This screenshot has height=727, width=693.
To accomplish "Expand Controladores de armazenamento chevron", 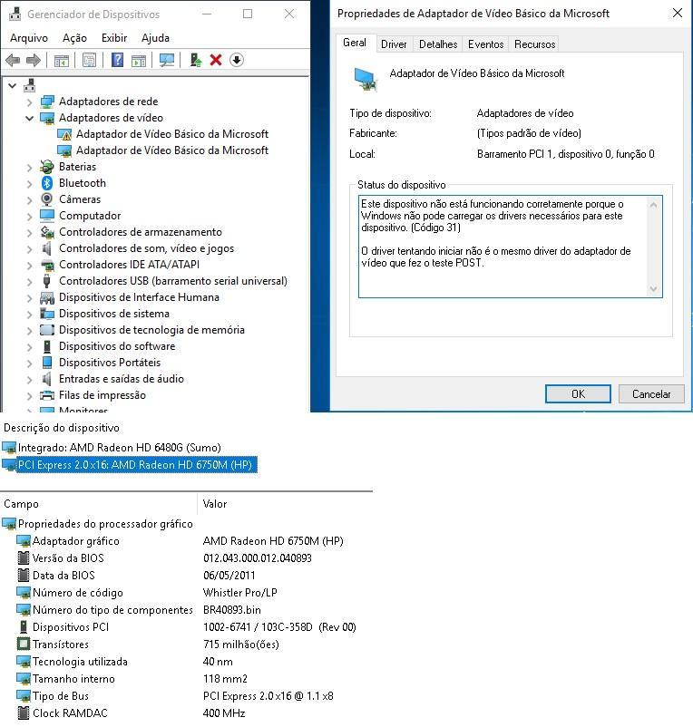I will tap(29, 233).
